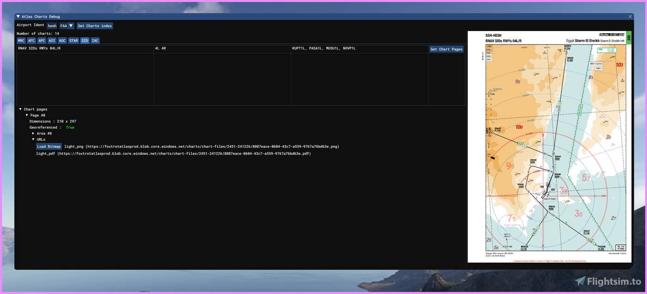
Task: Click the Airport Ident input field
Action: tap(52, 26)
